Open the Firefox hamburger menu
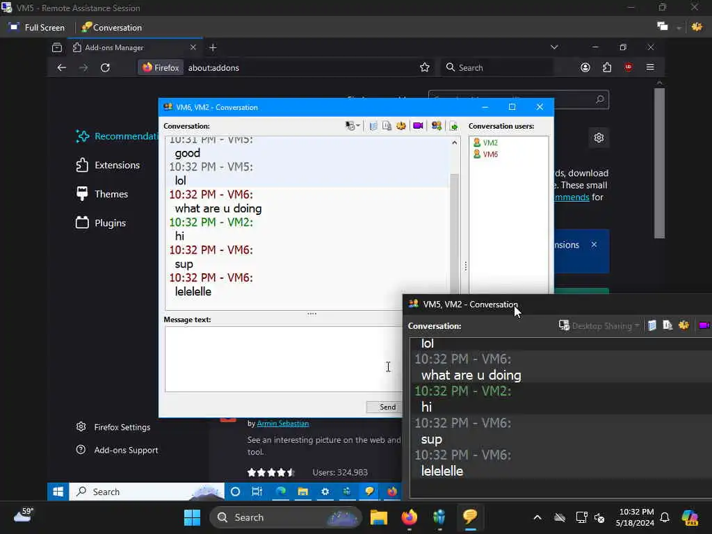The image size is (712, 534). click(650, 67)
